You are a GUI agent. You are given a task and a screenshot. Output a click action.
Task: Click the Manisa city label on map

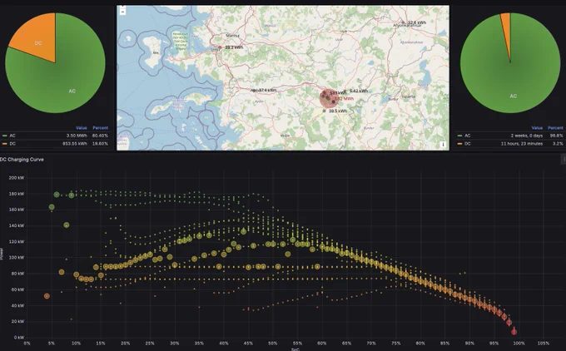pos(232,36)
